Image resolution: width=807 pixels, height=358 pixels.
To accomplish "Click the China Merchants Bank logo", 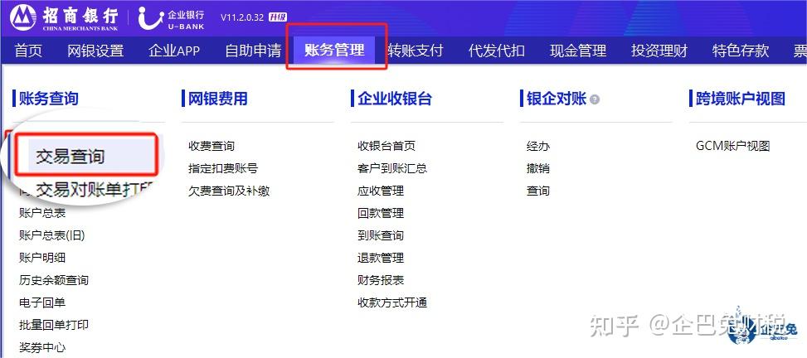I will point(65,18).
